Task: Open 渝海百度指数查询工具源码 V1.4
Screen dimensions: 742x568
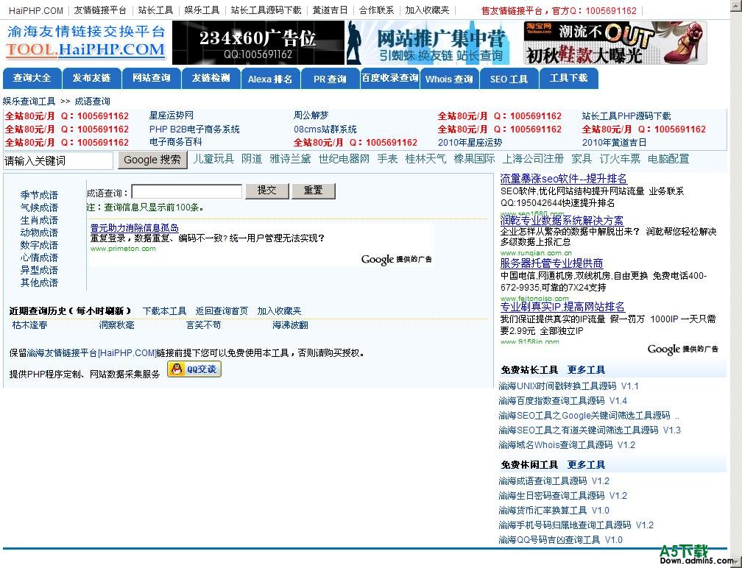Action: (x=563, y=400)
